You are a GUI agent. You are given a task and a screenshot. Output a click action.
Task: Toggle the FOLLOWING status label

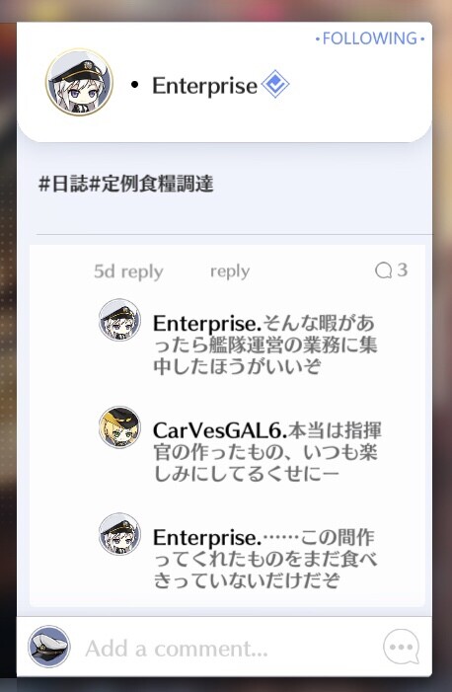(370, 38)
